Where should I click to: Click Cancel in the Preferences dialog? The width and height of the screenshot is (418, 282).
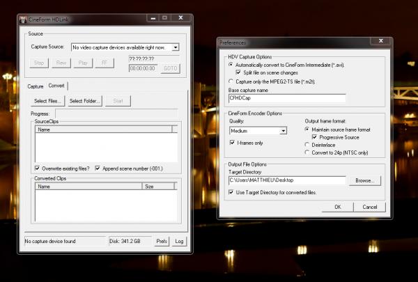tap(370, 207)
